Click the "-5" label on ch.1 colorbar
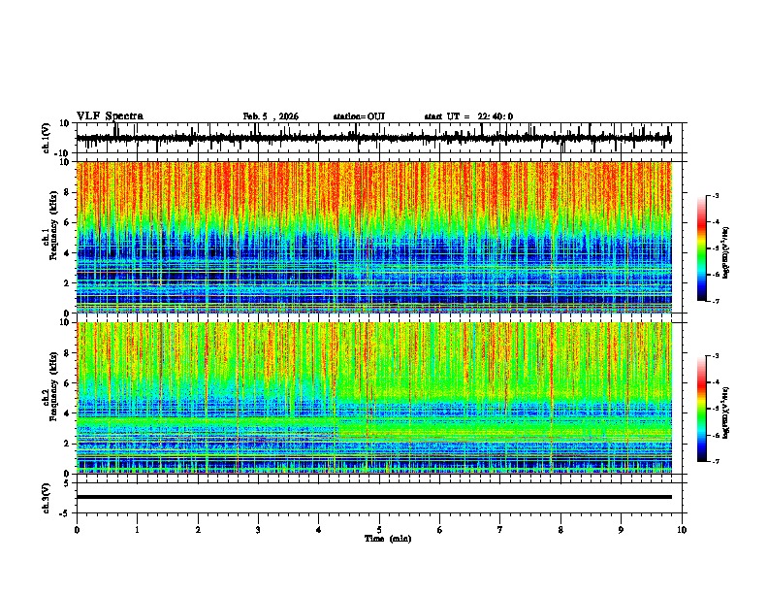Image resolution: width=768 pixels, height=594 pixels. pos(716,248)
